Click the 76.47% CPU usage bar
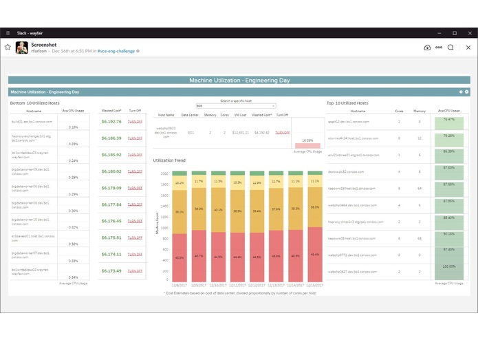The width and height of the screenshot is (478, 340). [x=449, y=123]
